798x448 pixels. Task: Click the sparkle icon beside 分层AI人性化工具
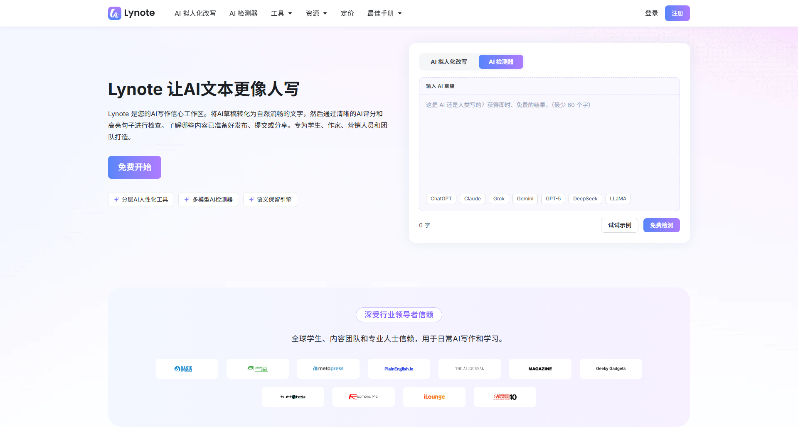116,200
